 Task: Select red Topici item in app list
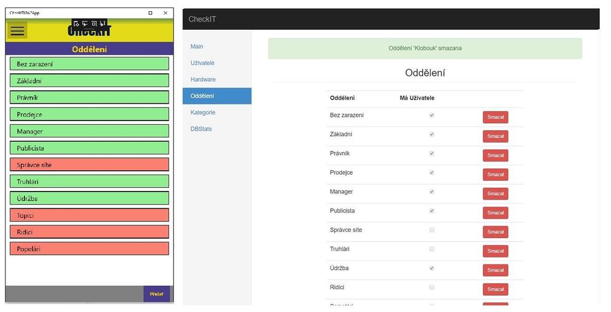(x=90, y=215)
